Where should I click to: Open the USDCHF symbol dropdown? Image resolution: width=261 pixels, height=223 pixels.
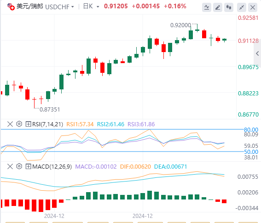tap(59, 7)
